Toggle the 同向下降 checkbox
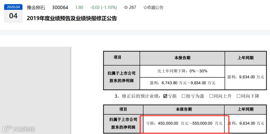 239,96
